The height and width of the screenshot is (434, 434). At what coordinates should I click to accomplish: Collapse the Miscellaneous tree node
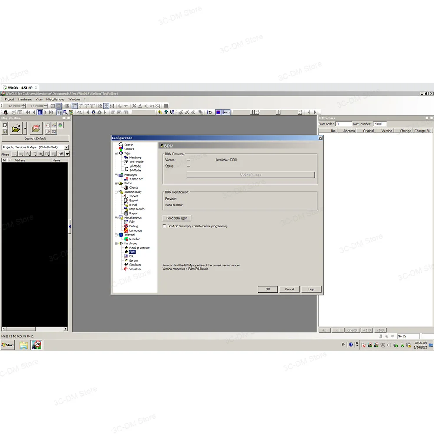(x=116, y=217)
